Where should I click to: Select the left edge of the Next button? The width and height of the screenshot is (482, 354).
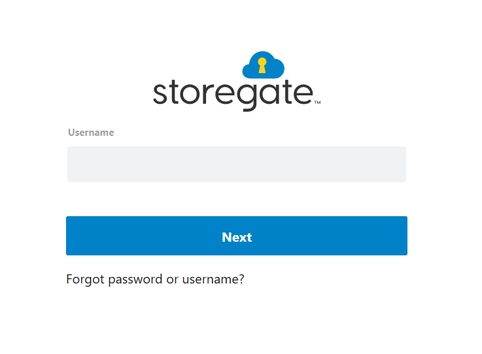coord(72,236)
